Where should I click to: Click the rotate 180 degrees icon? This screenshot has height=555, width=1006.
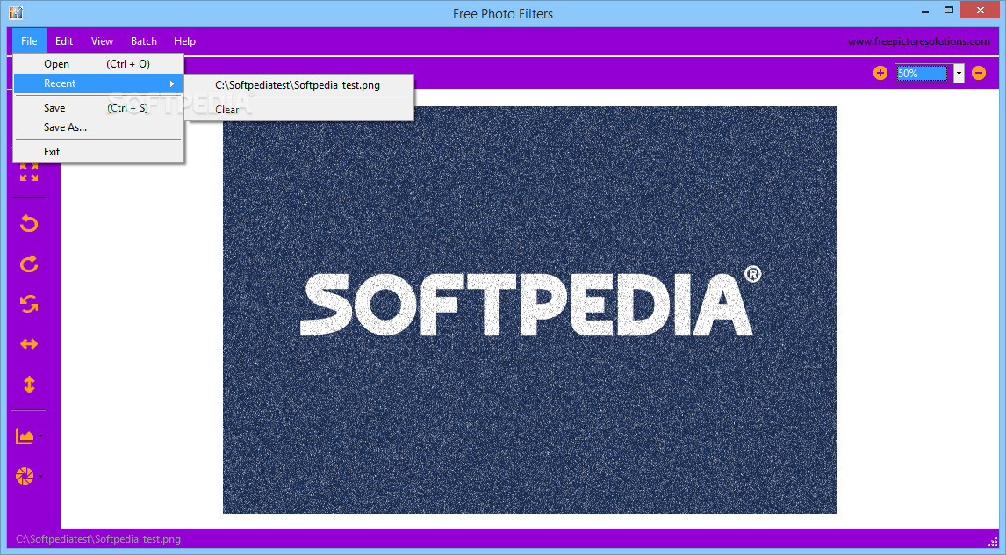click(x=29, y=304)
